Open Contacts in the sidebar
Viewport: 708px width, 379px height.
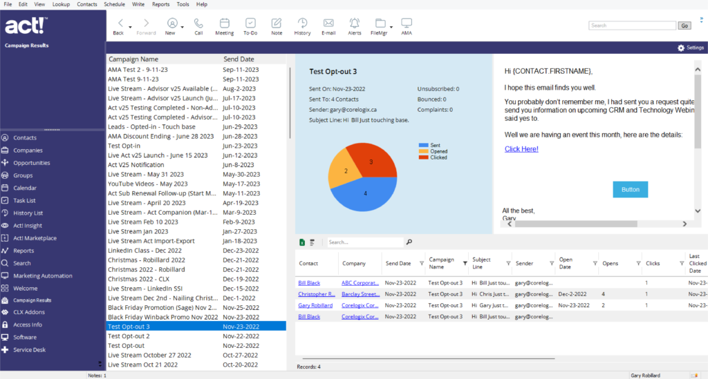(25, 138)
